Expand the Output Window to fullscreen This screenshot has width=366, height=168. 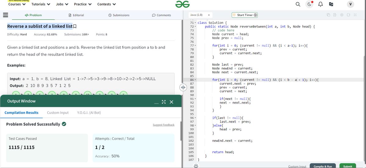163,102
